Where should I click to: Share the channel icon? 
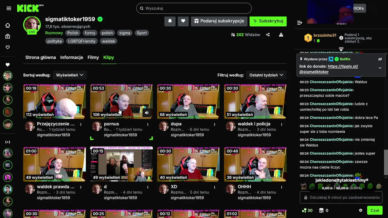268,35
